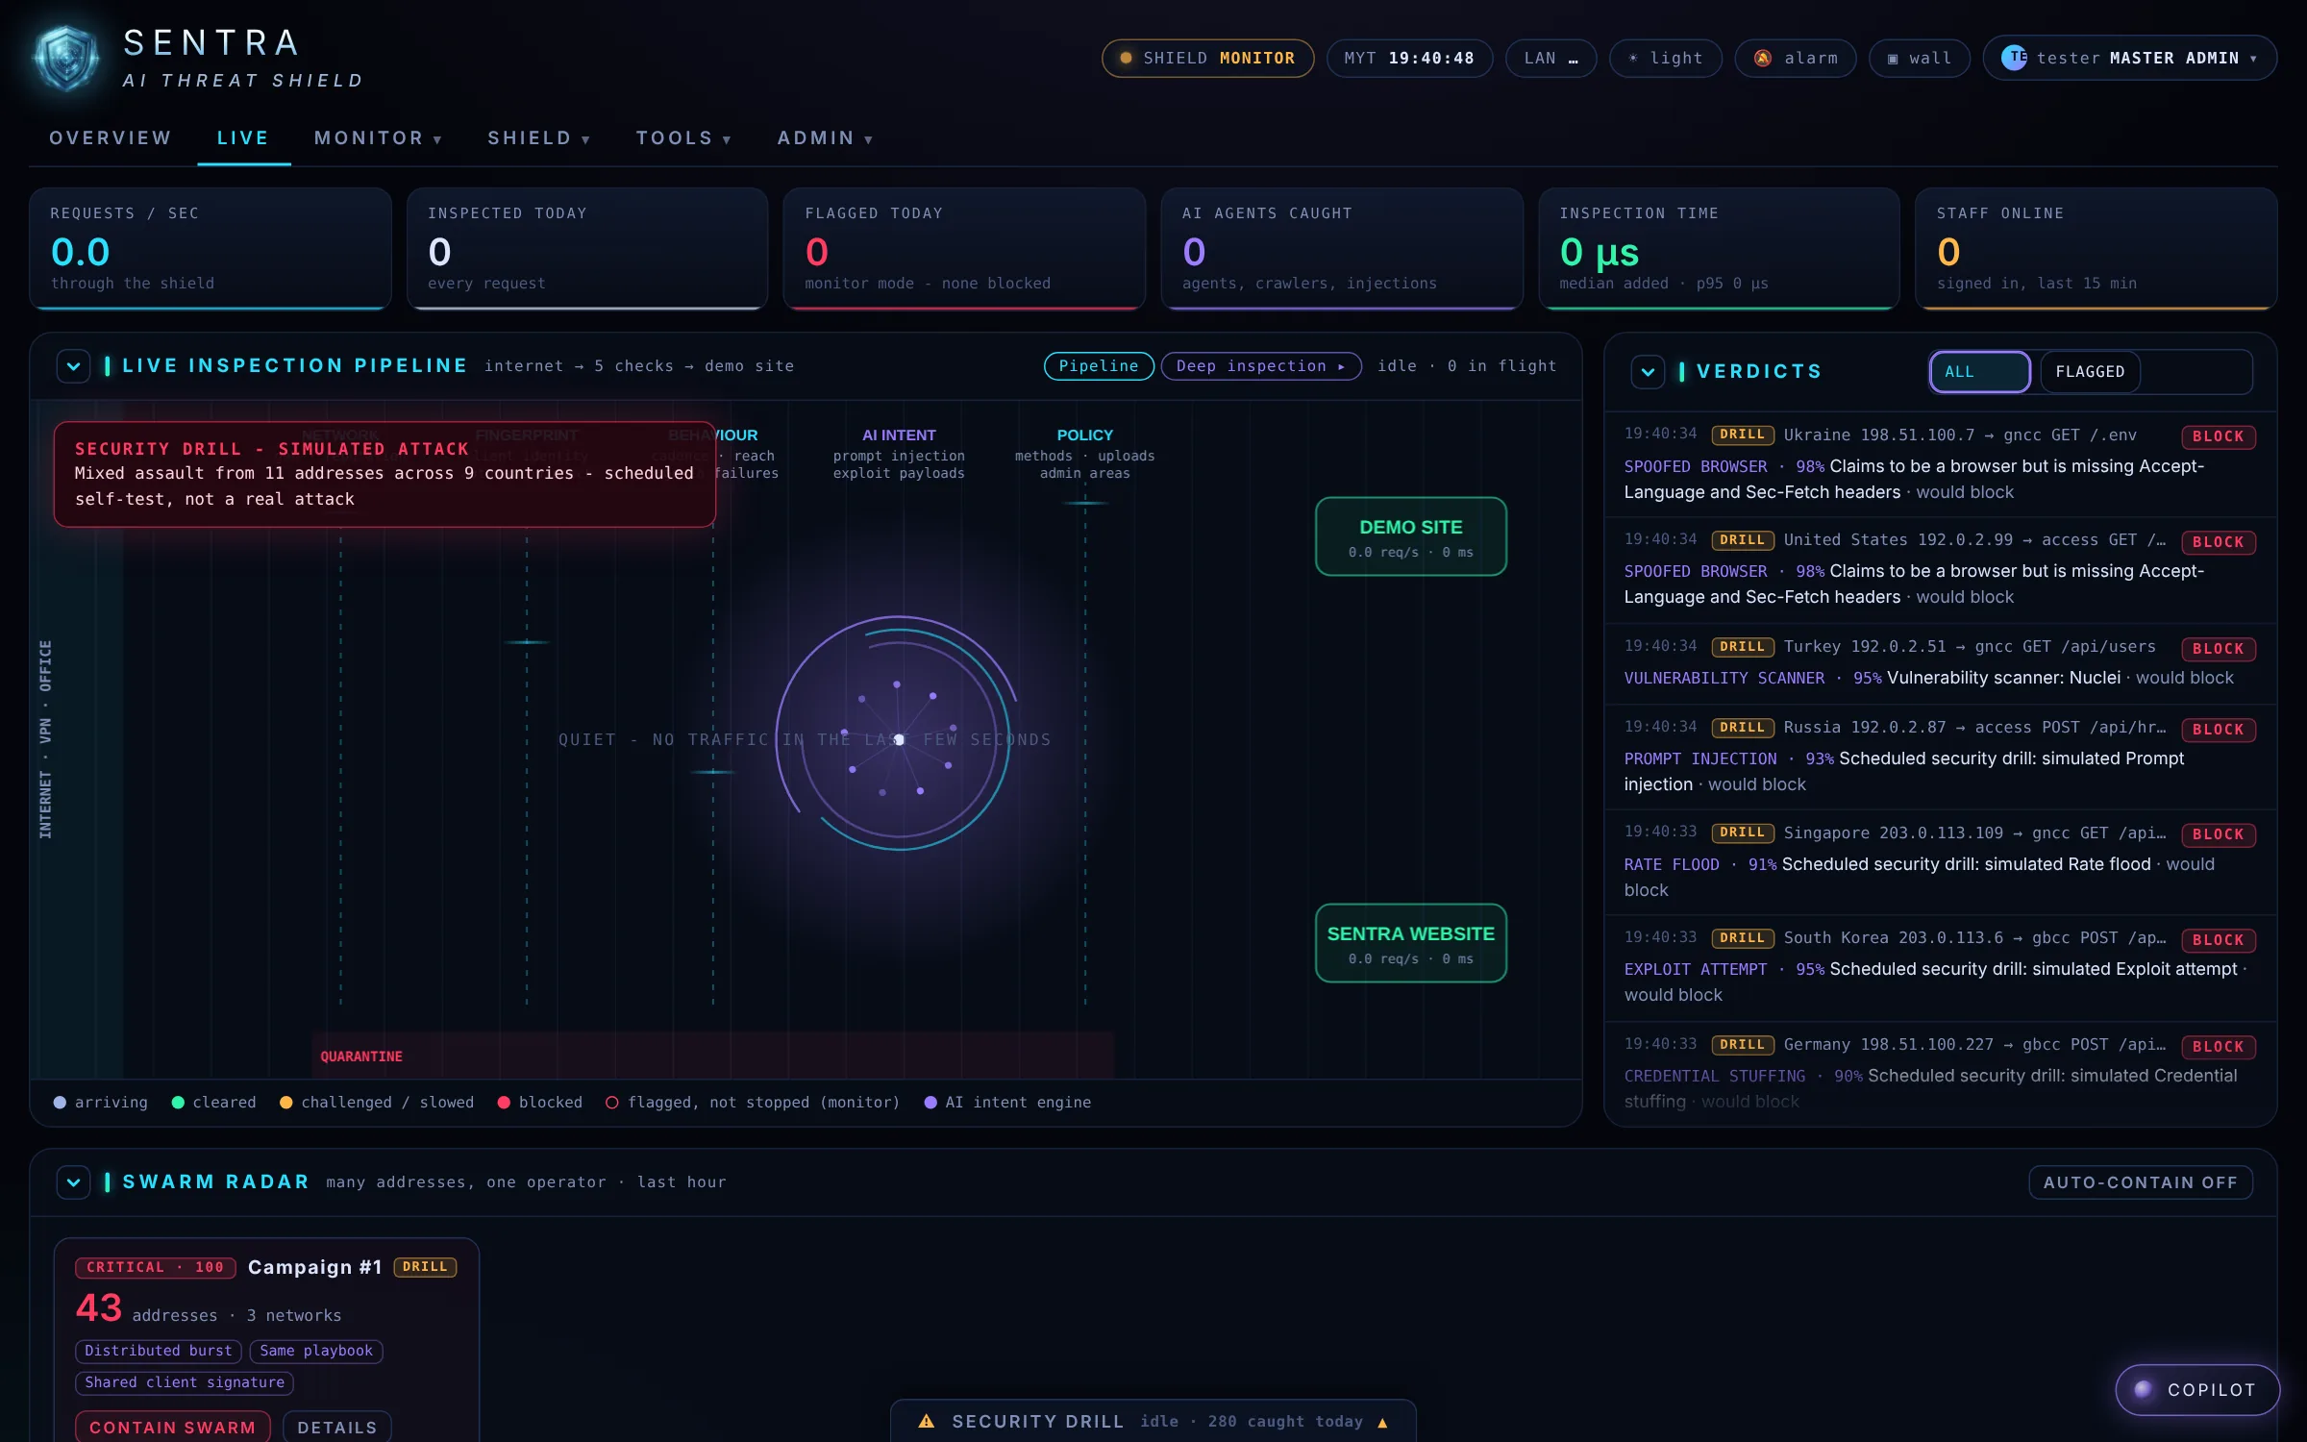Open the Ukraine 198.51.100.7 verdict row
The width and height of the screenshot is (2307, 1442).
pos(1940,463)
